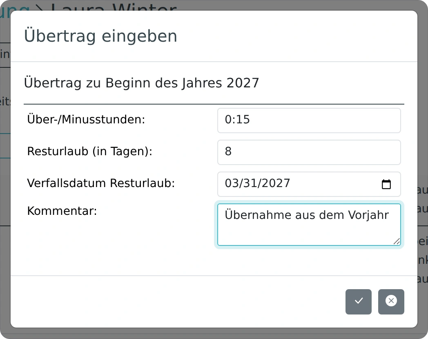Click the 'Verfallsdatum Resturlaub:' label
Viewport: 428px width, 339px height.
[101, 183]
